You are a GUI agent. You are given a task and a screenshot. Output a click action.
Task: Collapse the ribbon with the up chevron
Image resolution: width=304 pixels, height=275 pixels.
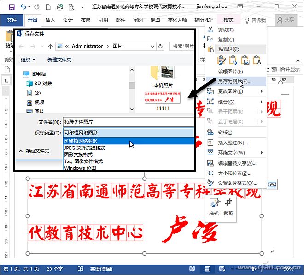point(298,61)
